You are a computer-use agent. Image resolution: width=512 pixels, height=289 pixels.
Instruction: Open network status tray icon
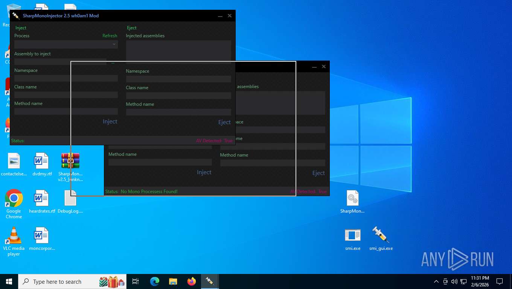[463, 281]
